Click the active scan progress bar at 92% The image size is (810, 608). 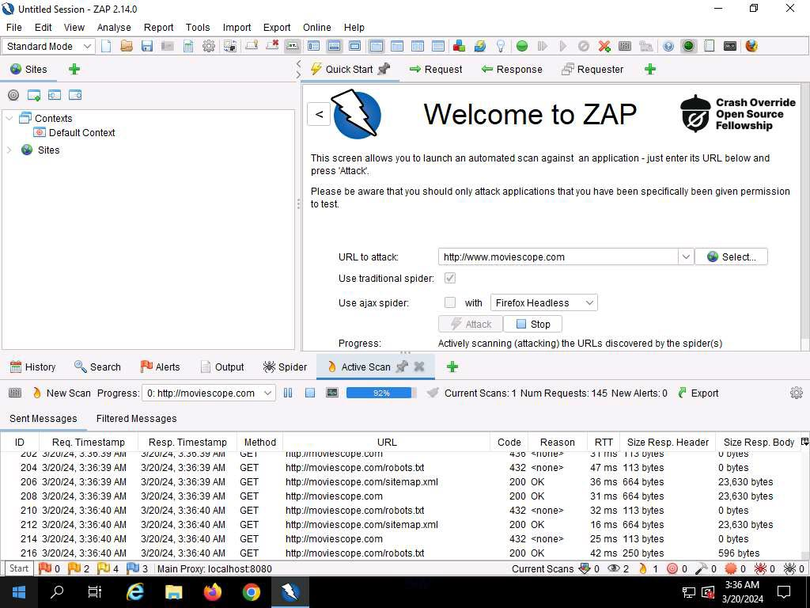tap(381, 393)
